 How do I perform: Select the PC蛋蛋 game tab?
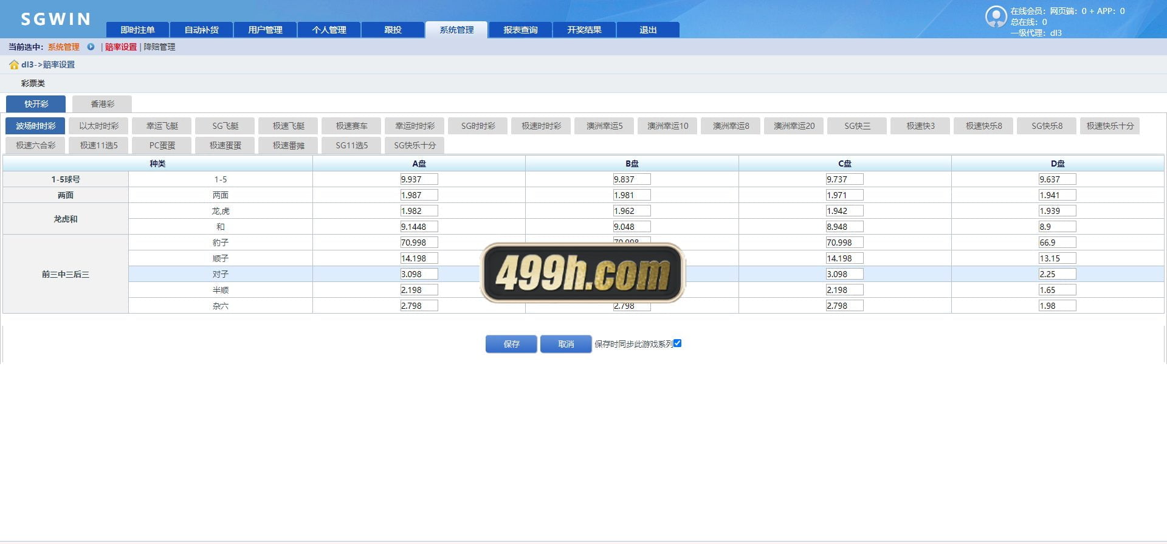pos(162,145)
